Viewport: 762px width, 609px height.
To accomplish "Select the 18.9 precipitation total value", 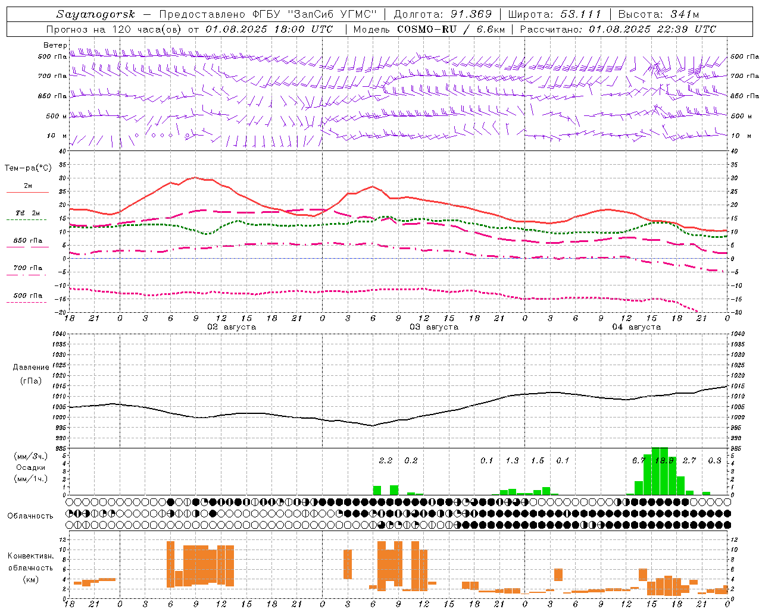I will pyautogui.click(x=664, y=460).
